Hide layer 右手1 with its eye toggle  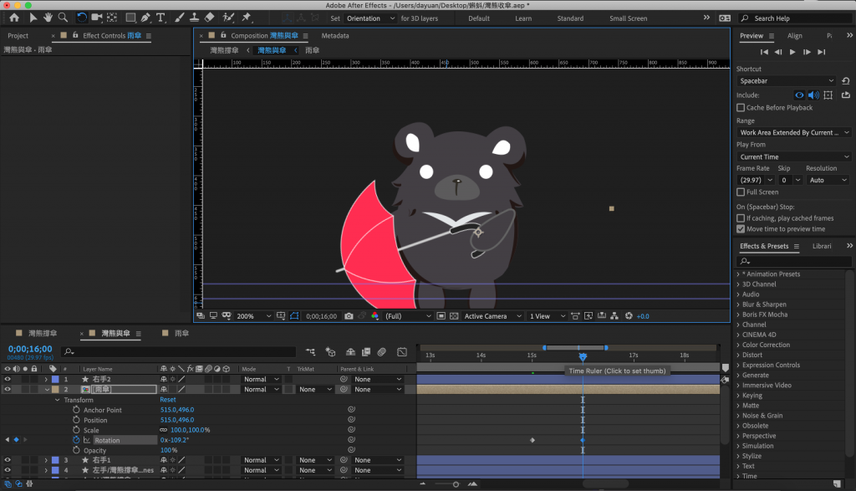(8, 460)
